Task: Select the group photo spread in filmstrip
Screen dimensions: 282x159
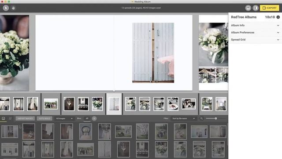Action: click(x=51, y=104)
